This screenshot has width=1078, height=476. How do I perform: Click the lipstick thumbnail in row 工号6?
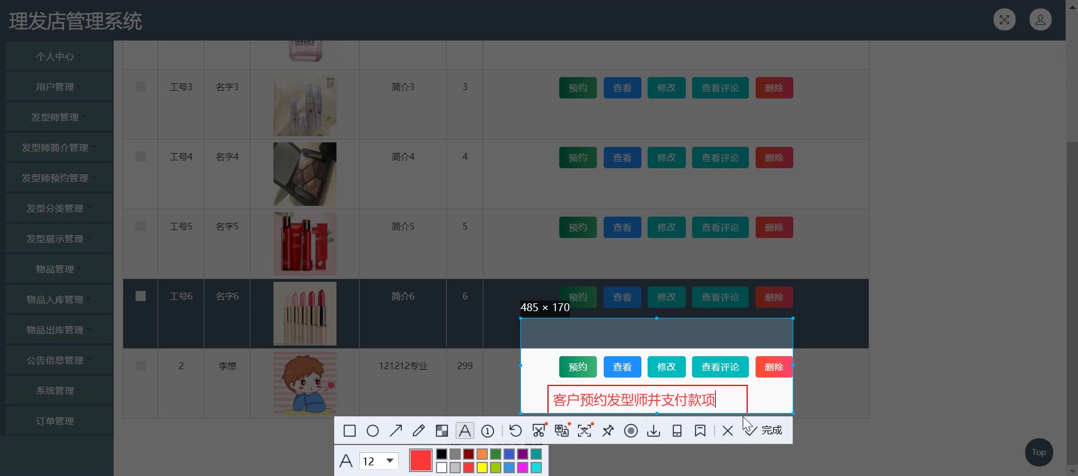[x=305, y=313]
